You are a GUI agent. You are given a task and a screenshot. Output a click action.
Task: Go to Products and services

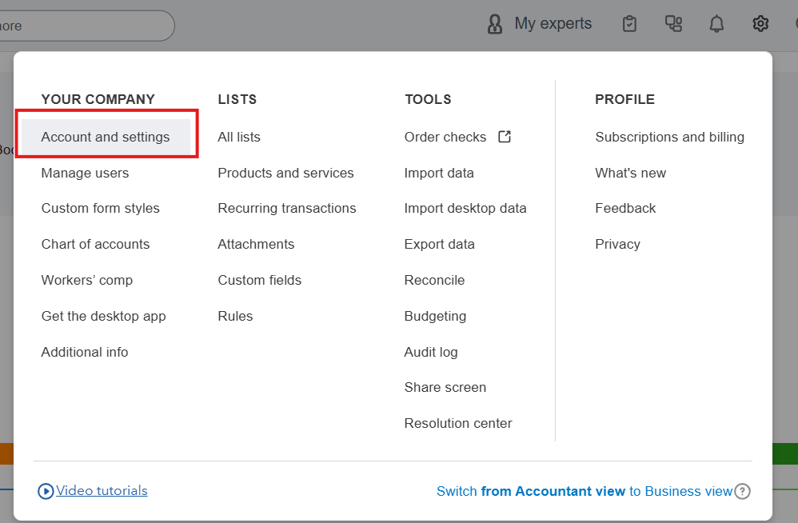285,173
